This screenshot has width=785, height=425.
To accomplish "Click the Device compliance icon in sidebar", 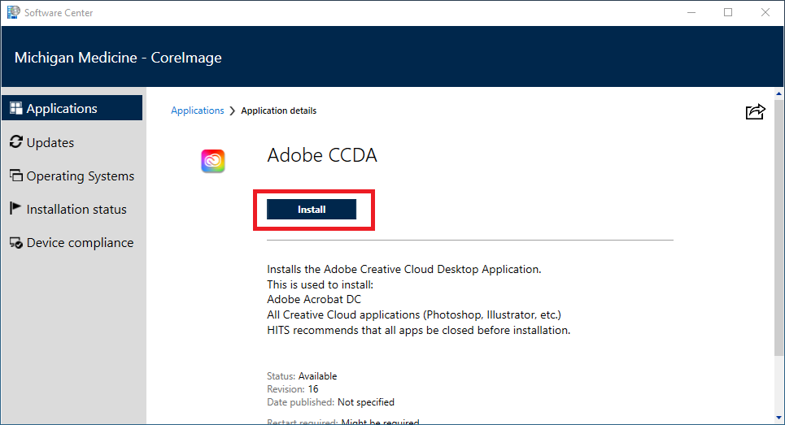I will coord(16,243).
